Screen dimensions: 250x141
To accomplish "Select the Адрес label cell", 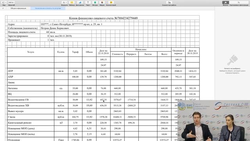I will click(23, 24).
